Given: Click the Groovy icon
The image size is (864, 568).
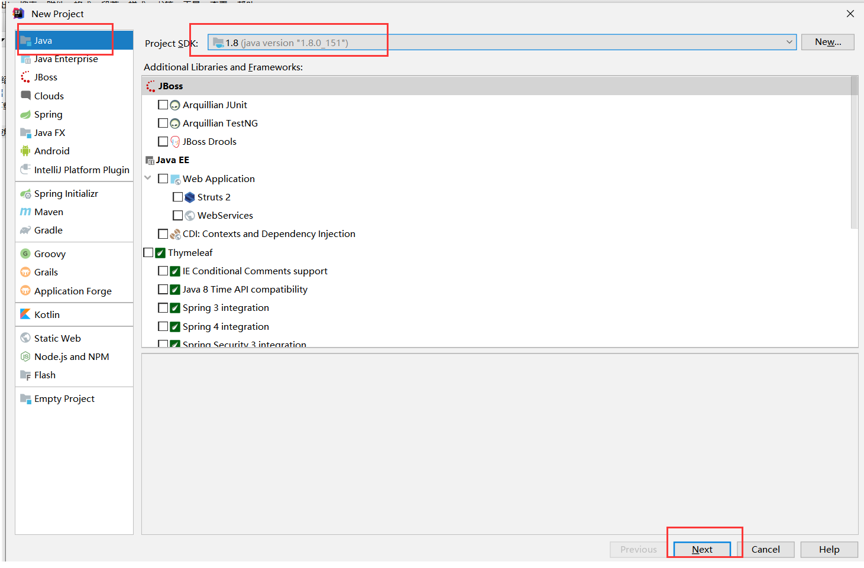Looking at the screenshot, I should pyautogui.click(x=25, y=254).
